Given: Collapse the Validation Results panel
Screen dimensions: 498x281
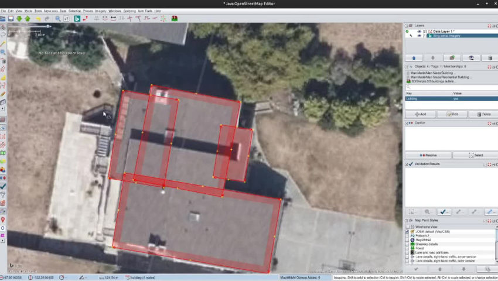Looking at the screenshot, I should [x=406, y=165].
